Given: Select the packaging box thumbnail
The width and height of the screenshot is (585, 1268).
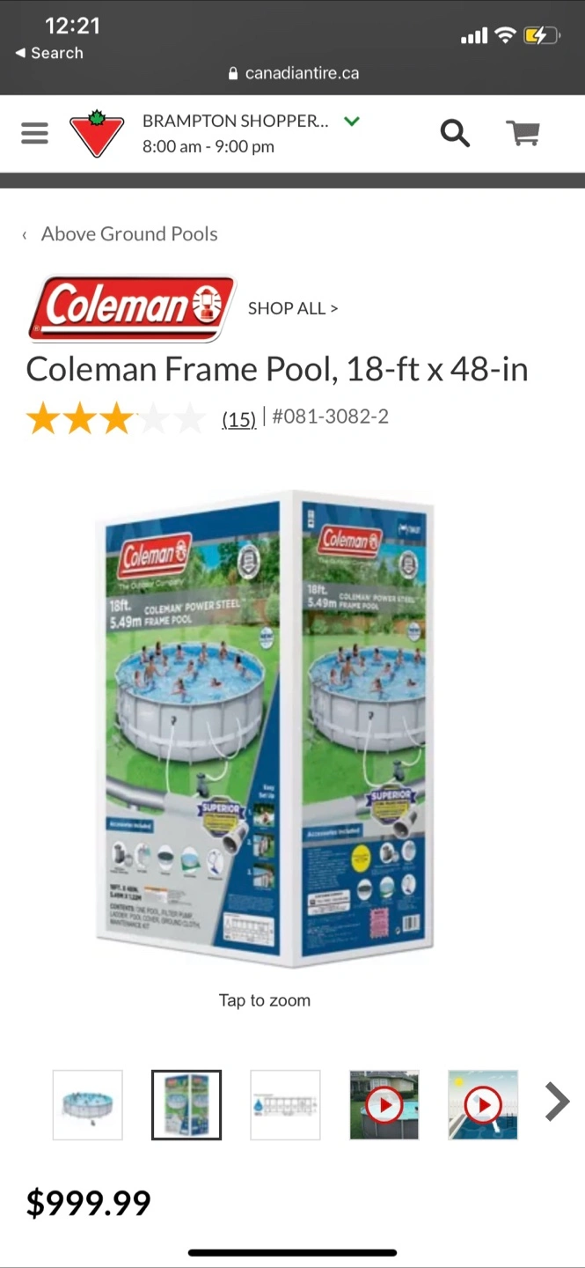Looking at the screenshot, I should pyautogui.click(x=186, y=1105).
